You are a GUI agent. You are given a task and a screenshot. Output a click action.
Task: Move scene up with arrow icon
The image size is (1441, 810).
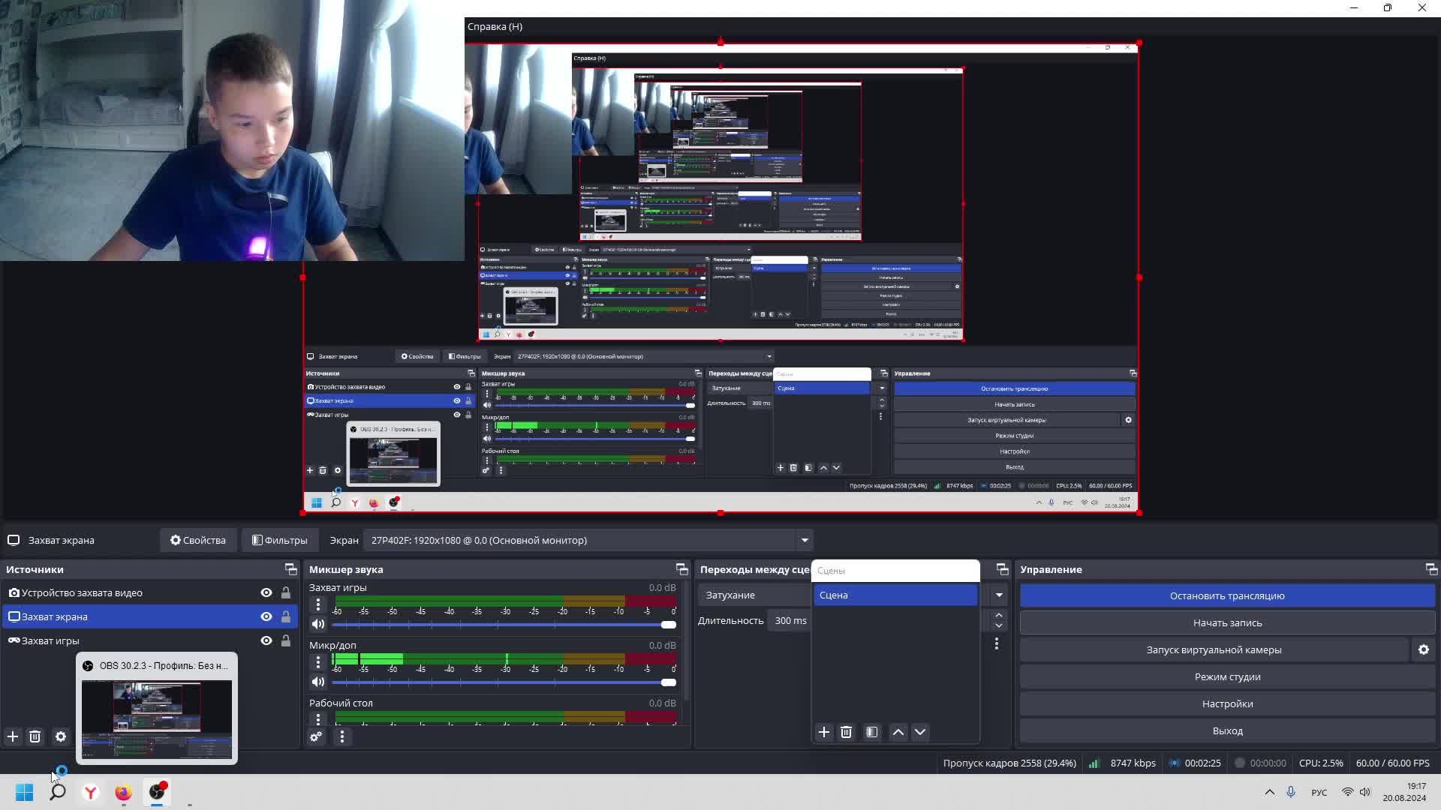tap(898, 732)
